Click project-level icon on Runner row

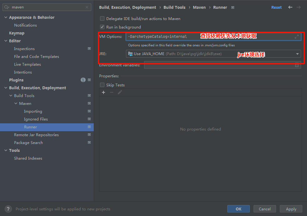89,127
